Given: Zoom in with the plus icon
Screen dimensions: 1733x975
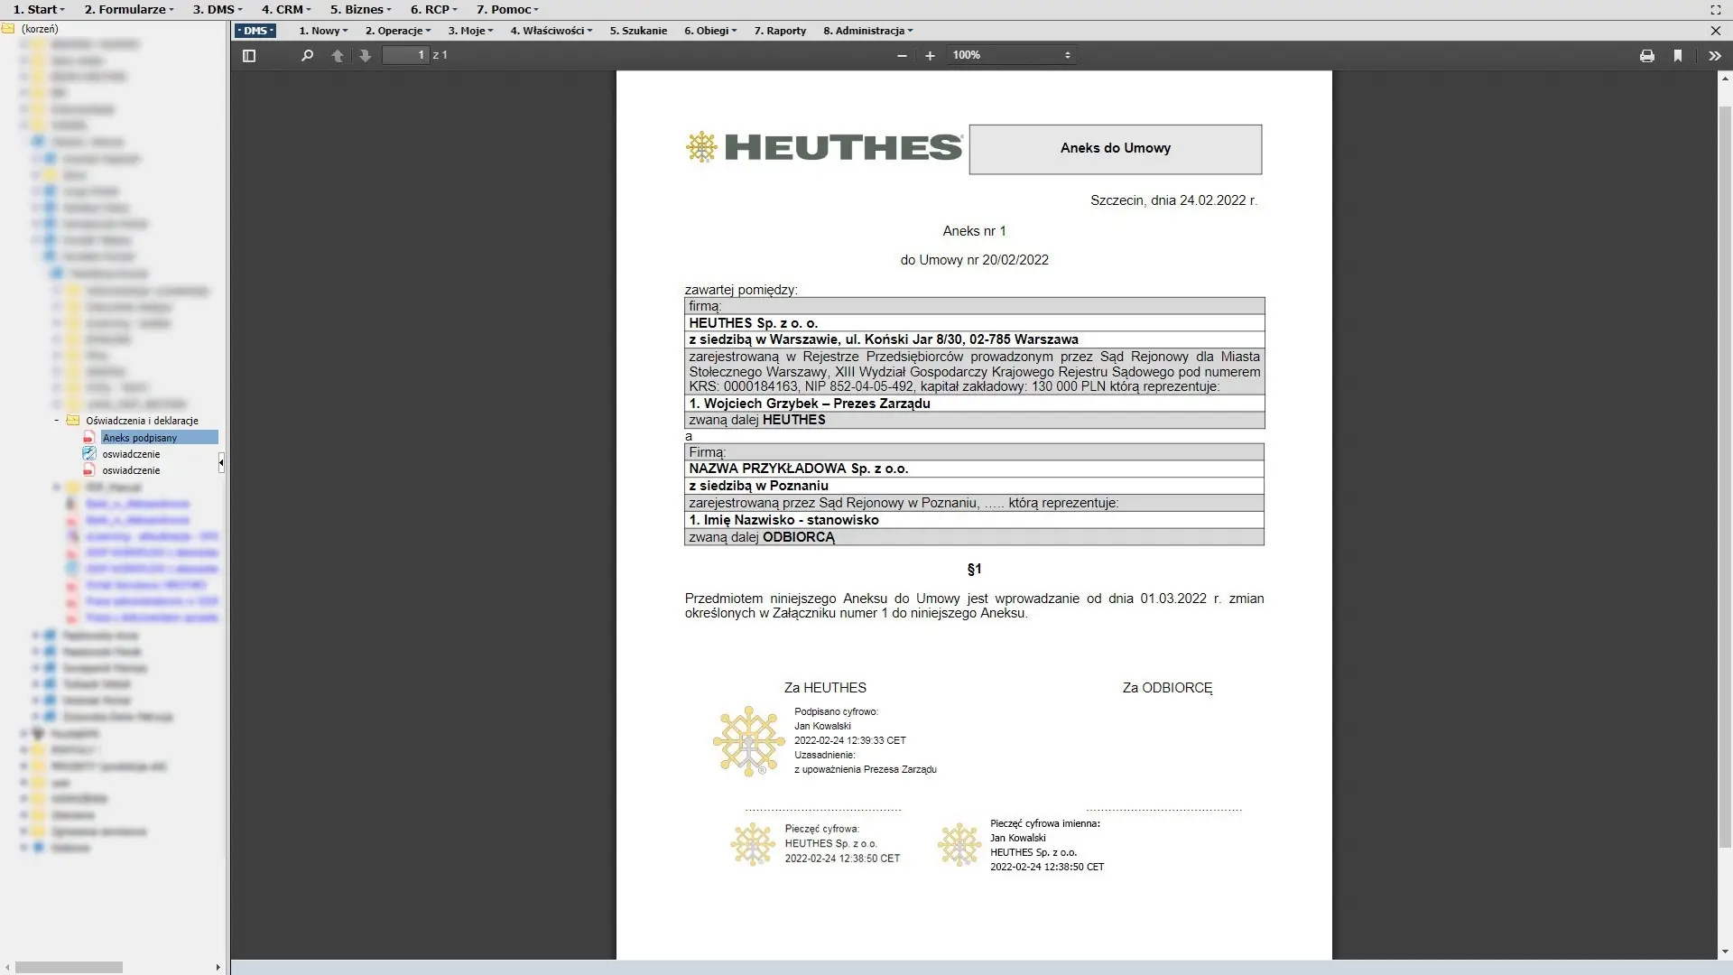Looking at the screenshot, I should [930, 55].
